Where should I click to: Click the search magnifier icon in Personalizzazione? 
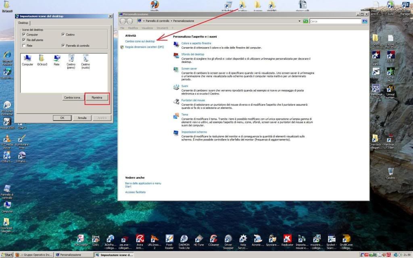coord(365,21)
